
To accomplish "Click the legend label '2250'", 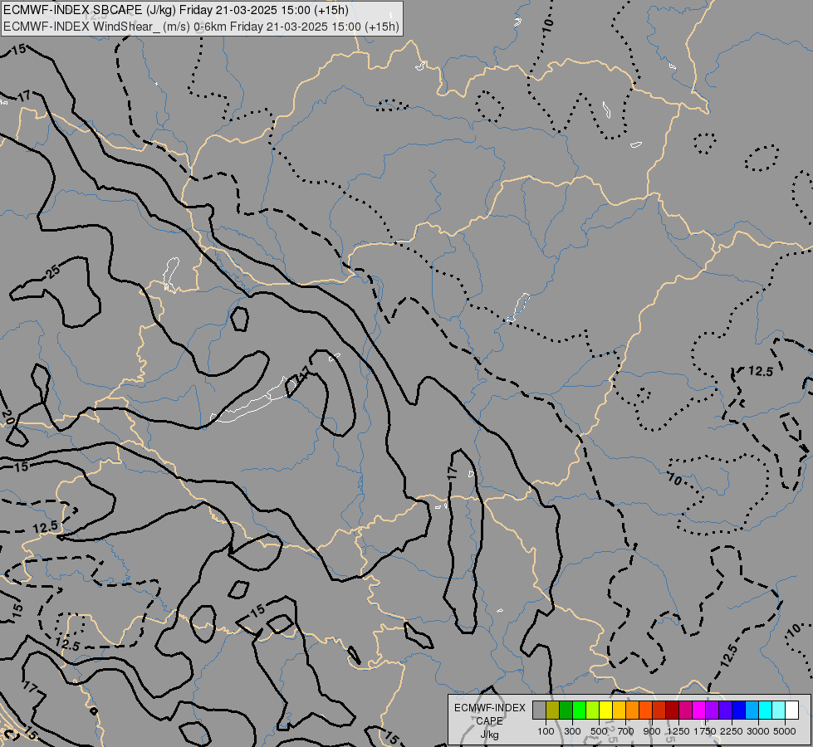I will (x=732, y=731).
